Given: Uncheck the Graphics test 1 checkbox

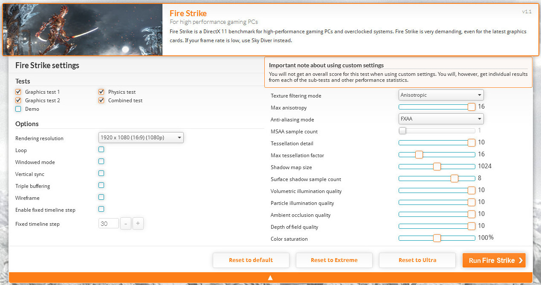Looking at the screenshot, I should tap(18, 92).
